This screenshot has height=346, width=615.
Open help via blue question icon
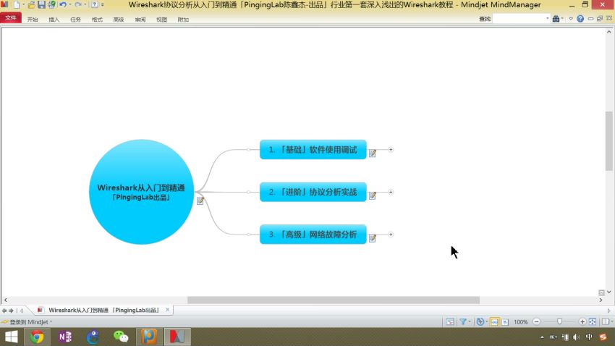click(x=580, y=18)
